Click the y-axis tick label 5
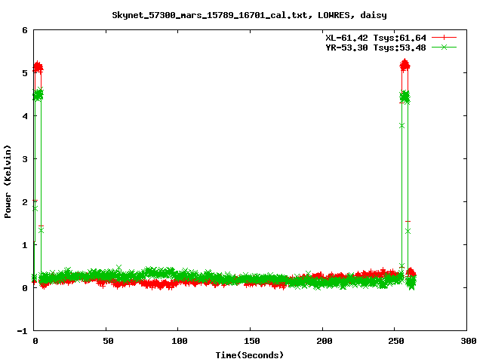This screenshot has width=483, height=362. [25, 73]
